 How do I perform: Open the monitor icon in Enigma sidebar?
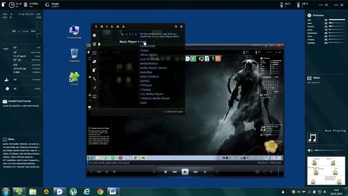[x=94, y=96]
